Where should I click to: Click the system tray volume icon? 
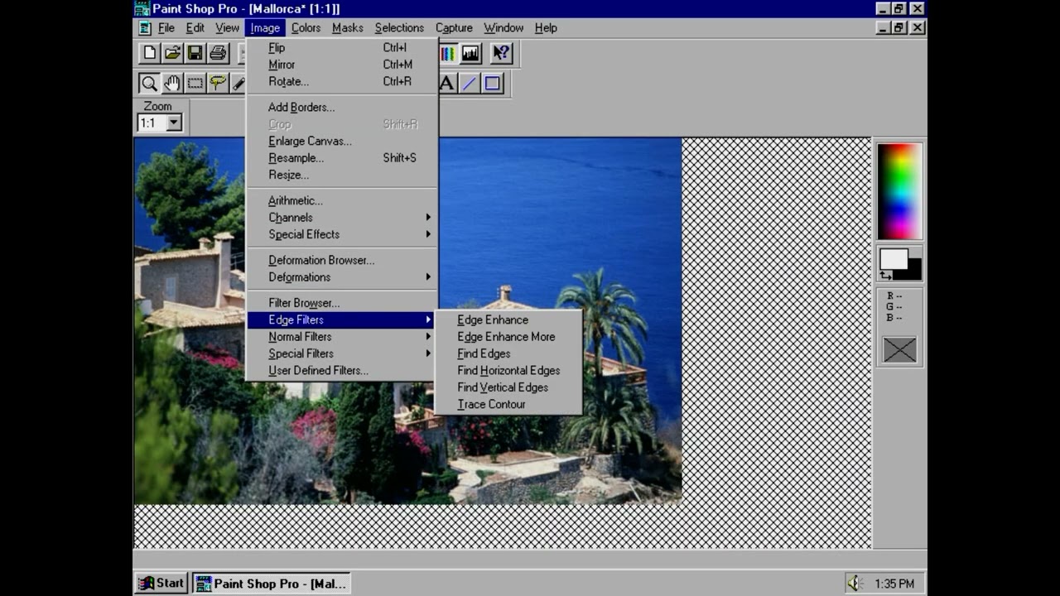(x=855, y=584)
